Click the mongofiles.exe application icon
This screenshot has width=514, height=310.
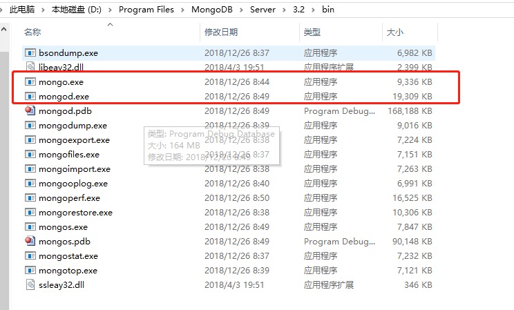tap(30, 155)
